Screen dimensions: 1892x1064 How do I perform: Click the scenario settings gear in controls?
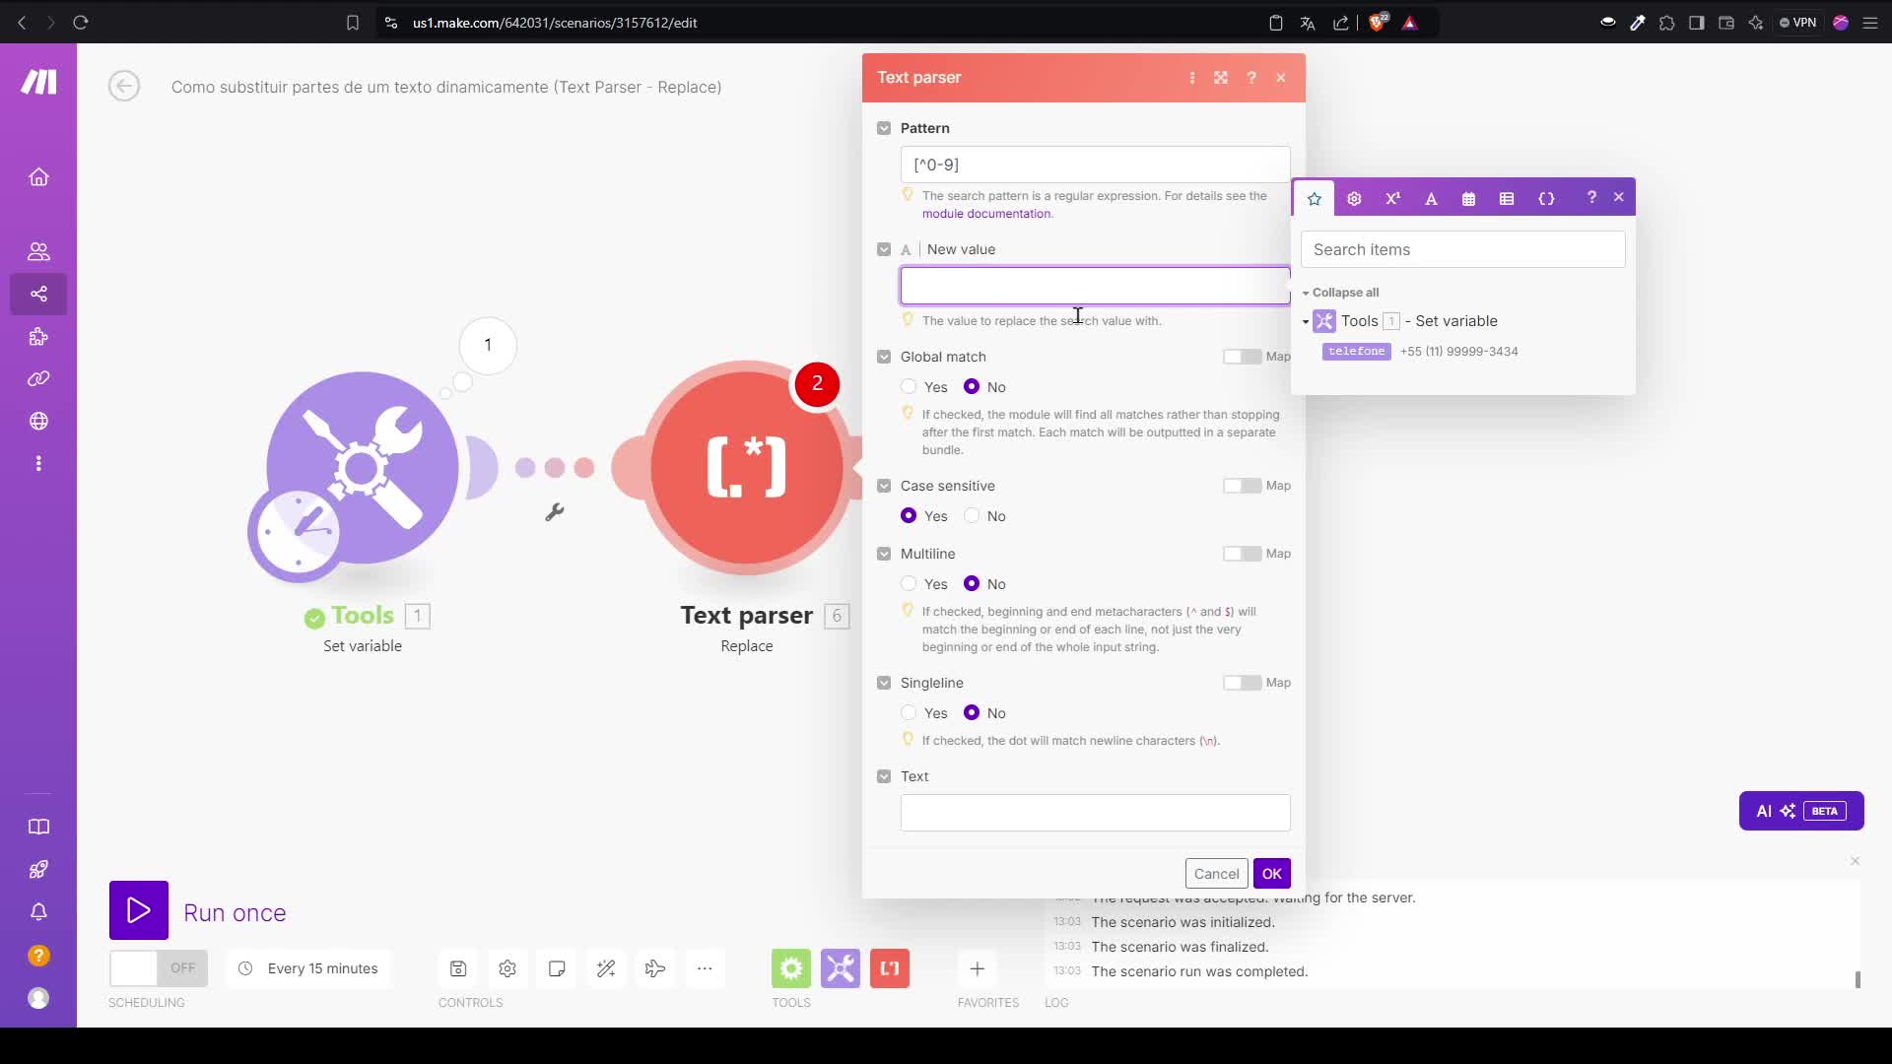tap(507, 968)
